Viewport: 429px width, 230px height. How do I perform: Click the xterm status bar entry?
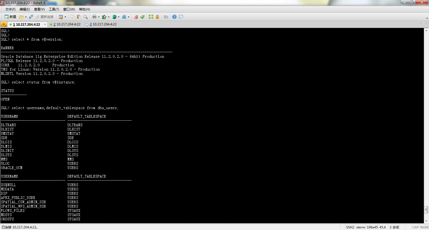(x=361, y=227)
